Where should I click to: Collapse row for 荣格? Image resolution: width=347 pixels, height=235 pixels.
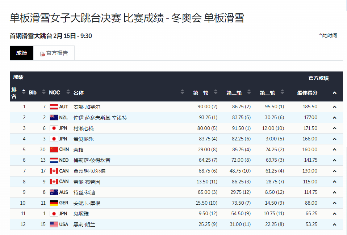coord(334,149)
